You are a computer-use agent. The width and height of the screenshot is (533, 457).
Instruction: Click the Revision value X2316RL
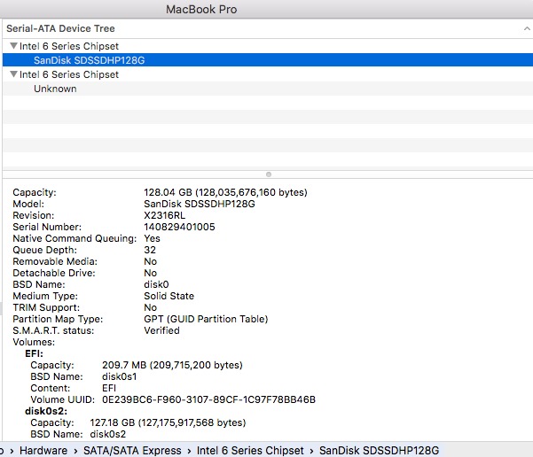coord(165,215)
